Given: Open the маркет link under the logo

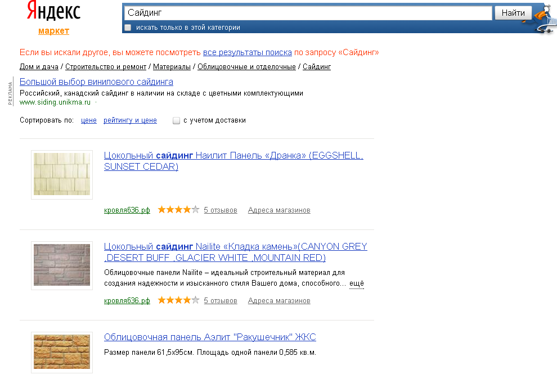Looking at the screenshot, I should 53,31.
